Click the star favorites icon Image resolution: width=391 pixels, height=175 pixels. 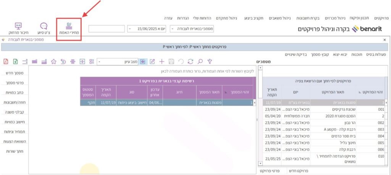[54, 61]
